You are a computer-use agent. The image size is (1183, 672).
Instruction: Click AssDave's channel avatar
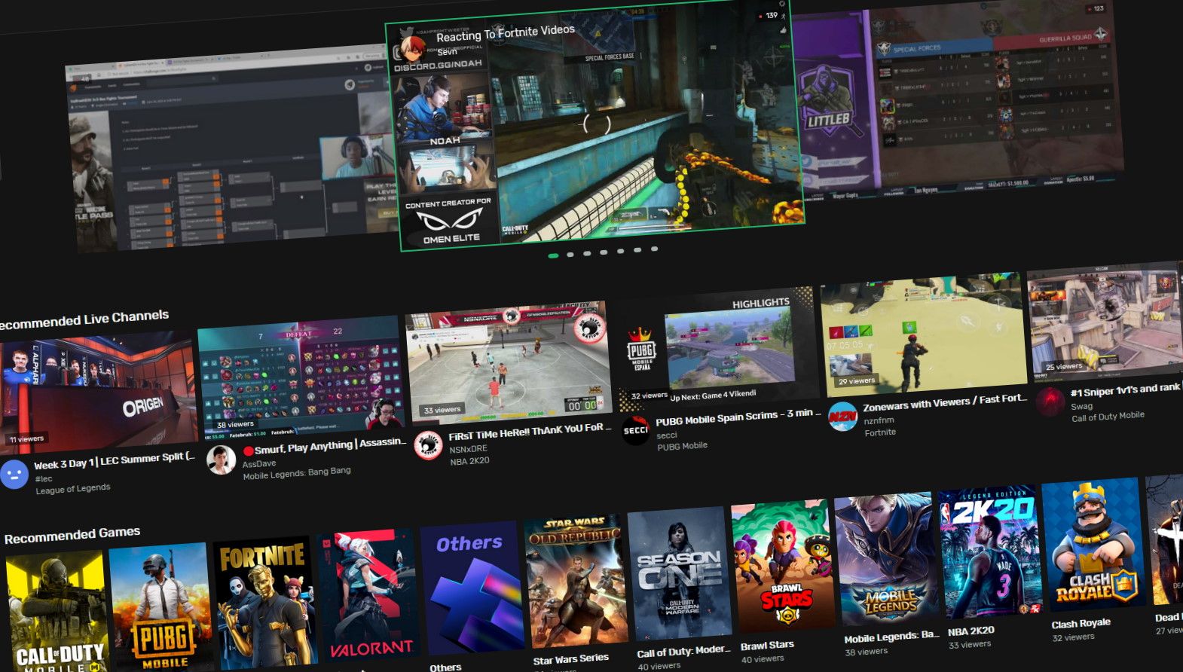[222, 460]
